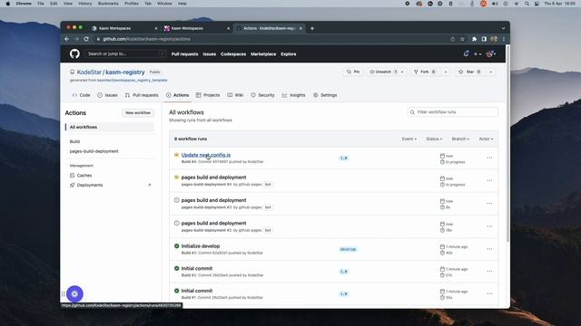Select the Build workflow in sidebar
The height and width of the screenshot is (326, 581).
pos(74,141)
